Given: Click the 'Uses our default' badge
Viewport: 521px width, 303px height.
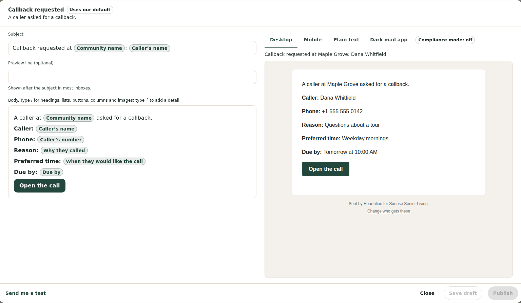Looking at the screenshot, I should tap(90, 9).
